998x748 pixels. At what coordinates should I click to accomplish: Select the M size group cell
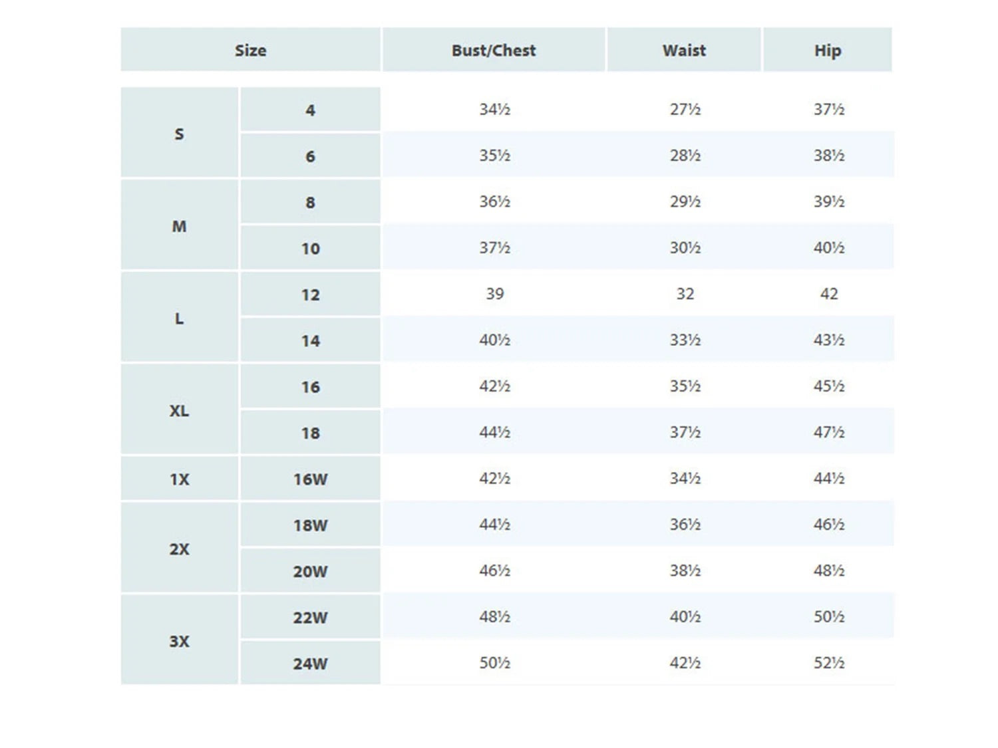(x=180, y=225)
